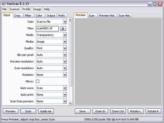Open the Rotation dropdown set to None

pos(51,75)
